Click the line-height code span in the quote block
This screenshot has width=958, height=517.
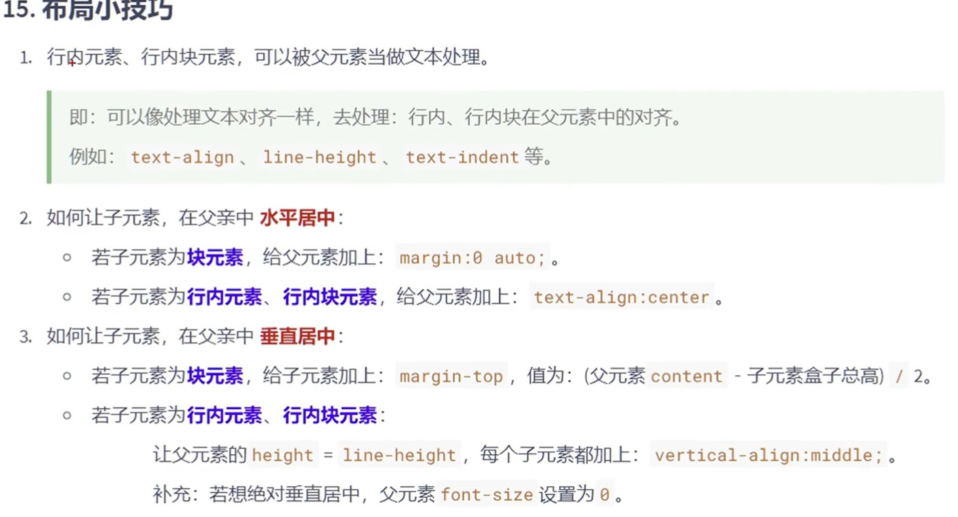(x=320, y=158)
